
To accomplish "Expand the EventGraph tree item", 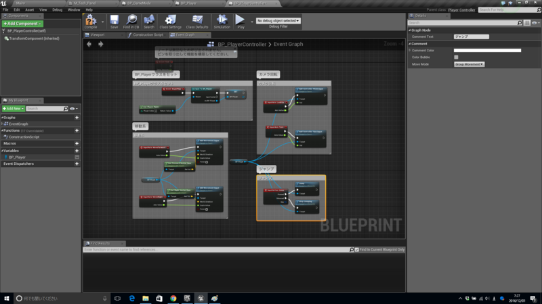I will point(3,124).
